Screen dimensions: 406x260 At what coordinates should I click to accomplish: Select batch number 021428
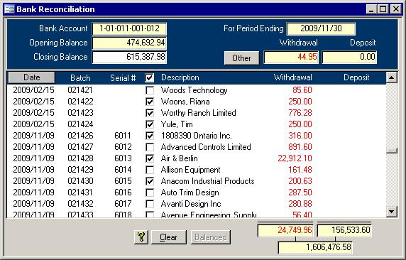[80, 158]
